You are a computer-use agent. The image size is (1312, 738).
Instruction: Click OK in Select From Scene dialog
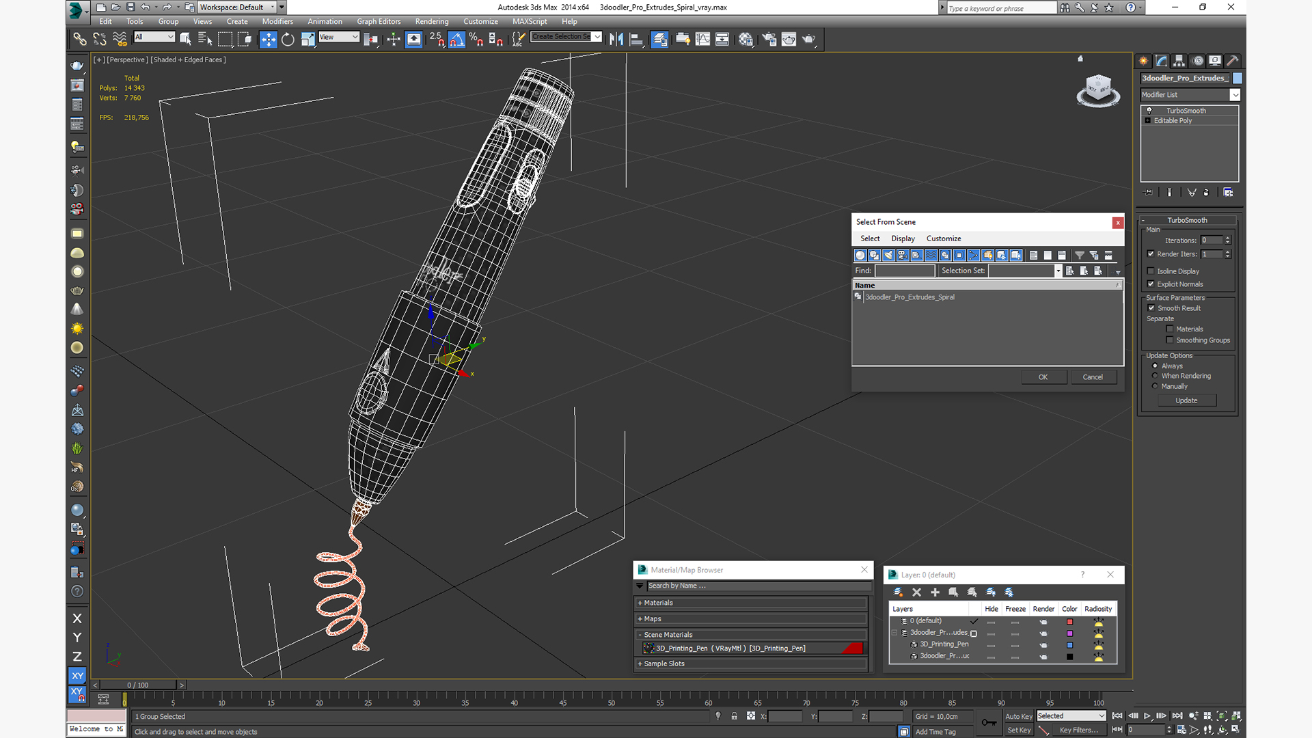[x=1043, y=377]
